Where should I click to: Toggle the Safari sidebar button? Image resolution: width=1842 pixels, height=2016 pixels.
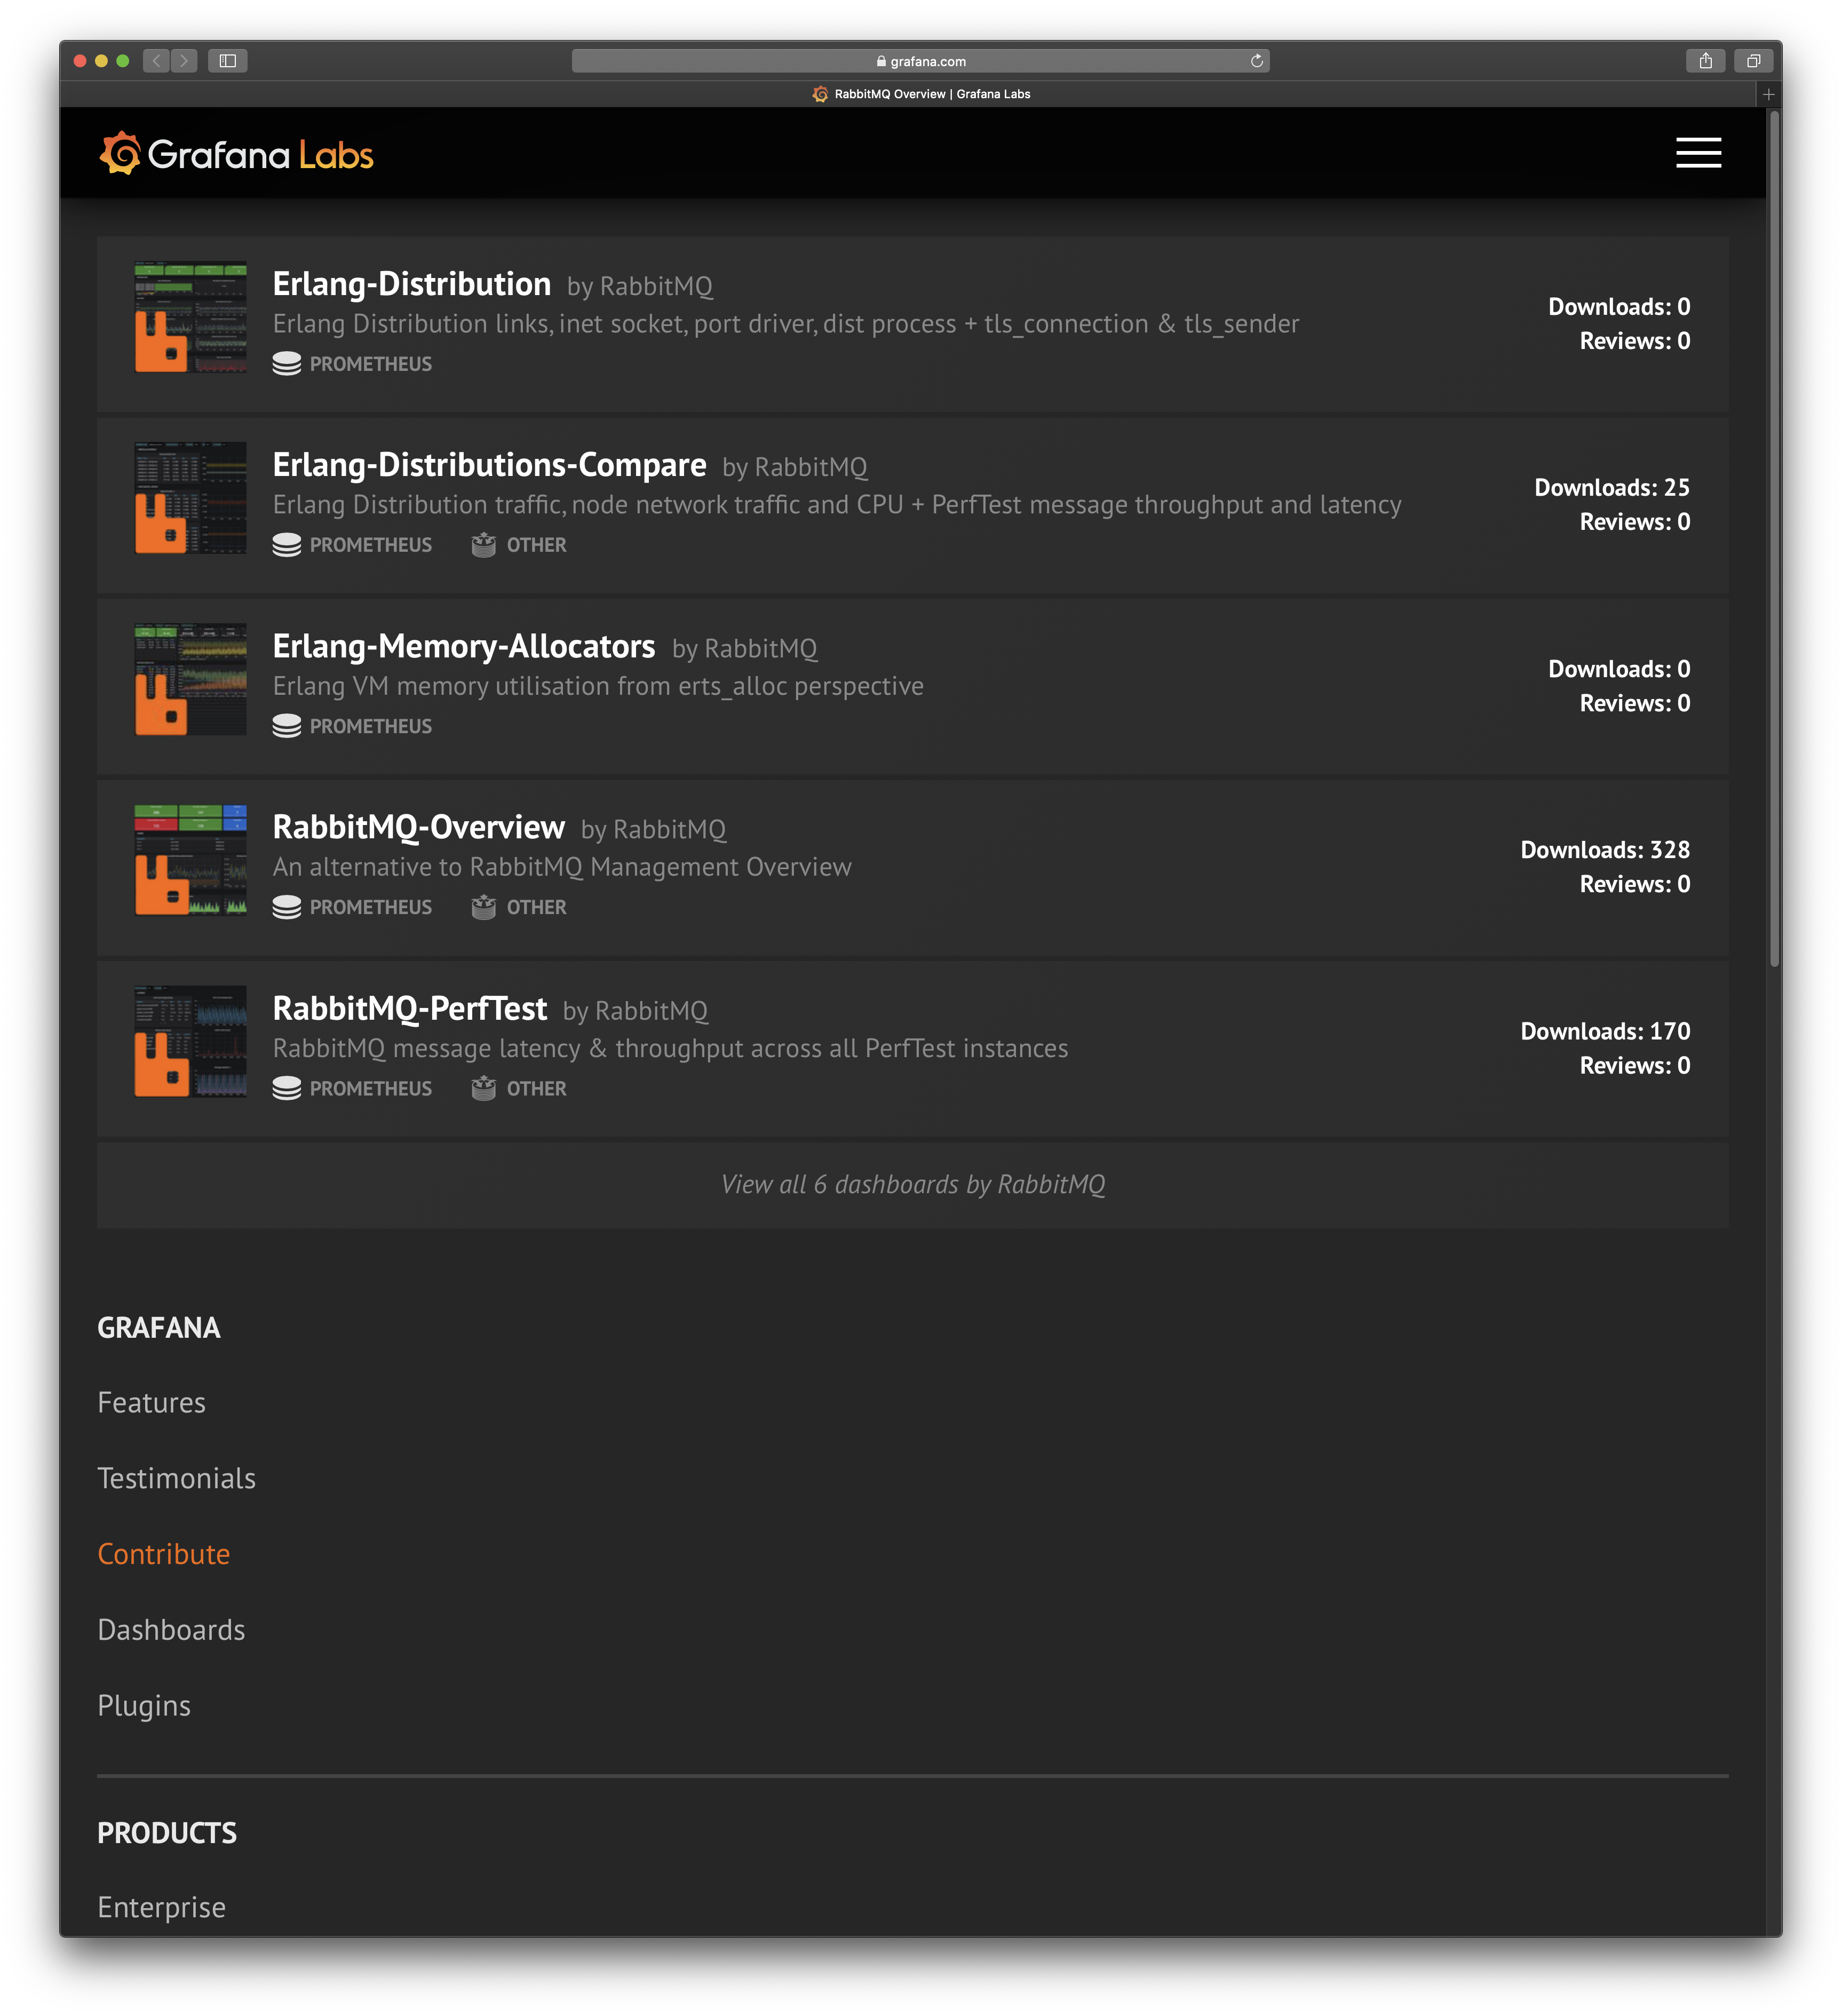click(227, 61)
